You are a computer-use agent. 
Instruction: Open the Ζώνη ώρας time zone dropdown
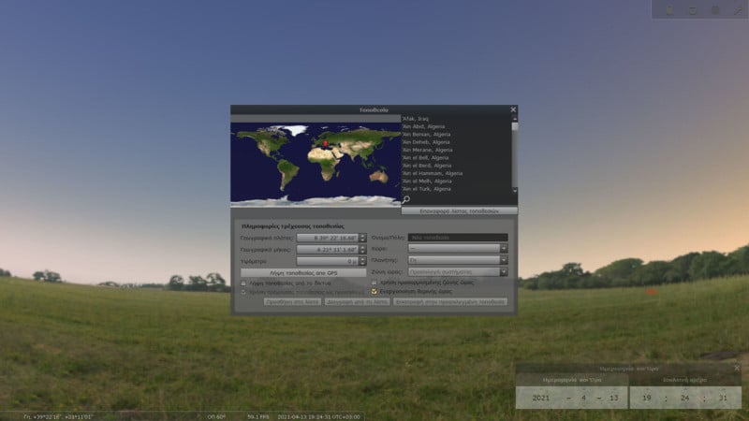458,271
